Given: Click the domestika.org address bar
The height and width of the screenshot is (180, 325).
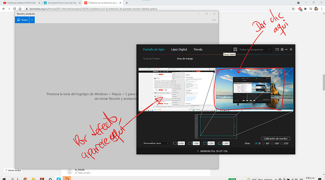Looking at the screenshot, I should tap(158, 9).
